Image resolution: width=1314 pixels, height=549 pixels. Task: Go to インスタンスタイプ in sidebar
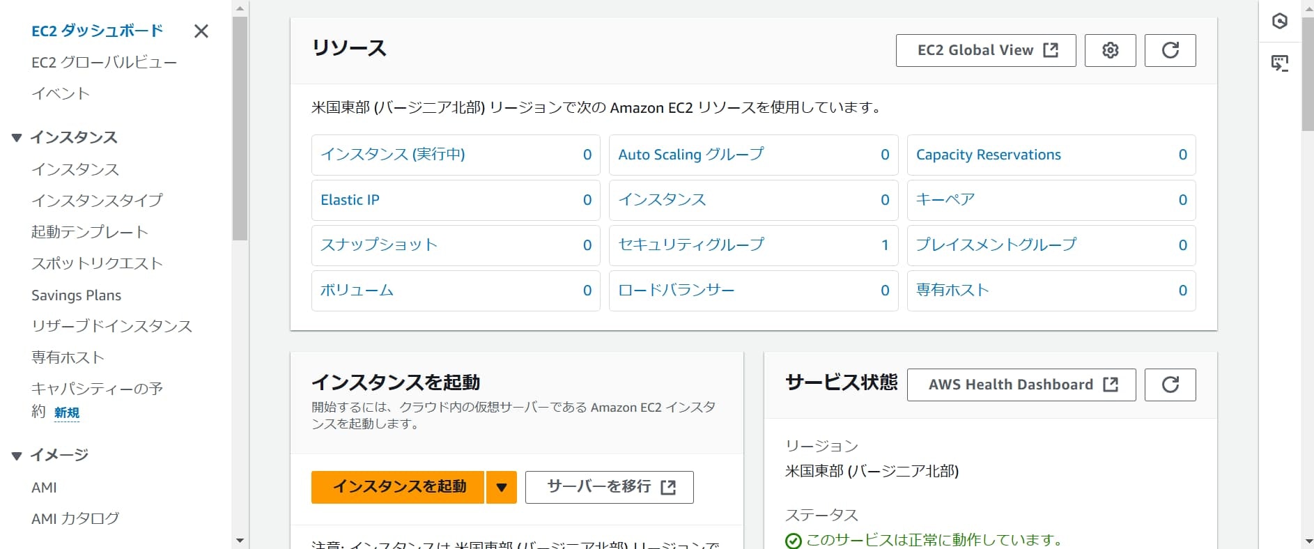[98, 201]
